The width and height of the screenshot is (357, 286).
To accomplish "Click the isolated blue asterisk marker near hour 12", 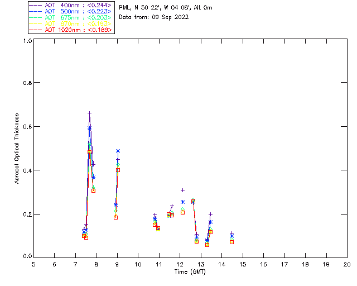I will tap(182, 202).
